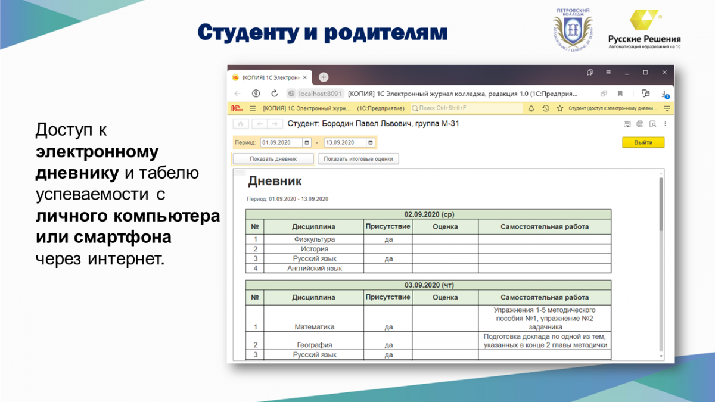Viewport: 715px width, 402px height.
Task: Go back with the 1C left arrow
Action: (259, 124)
